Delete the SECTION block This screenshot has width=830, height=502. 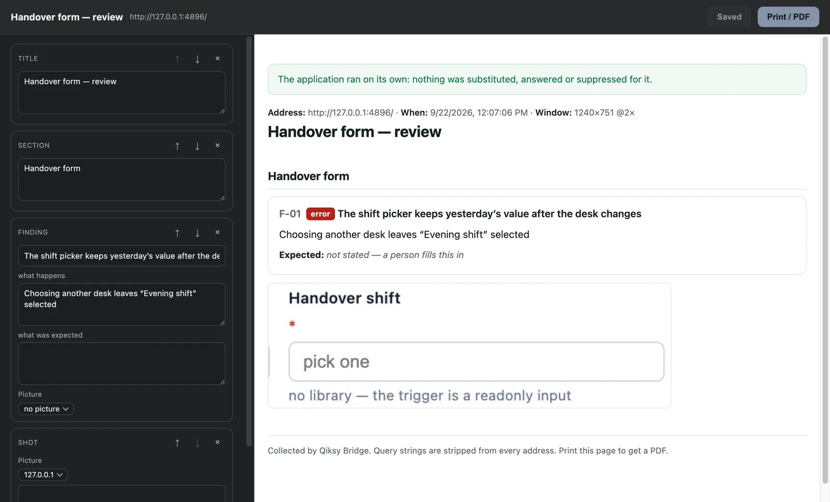[x=217, y=146]
